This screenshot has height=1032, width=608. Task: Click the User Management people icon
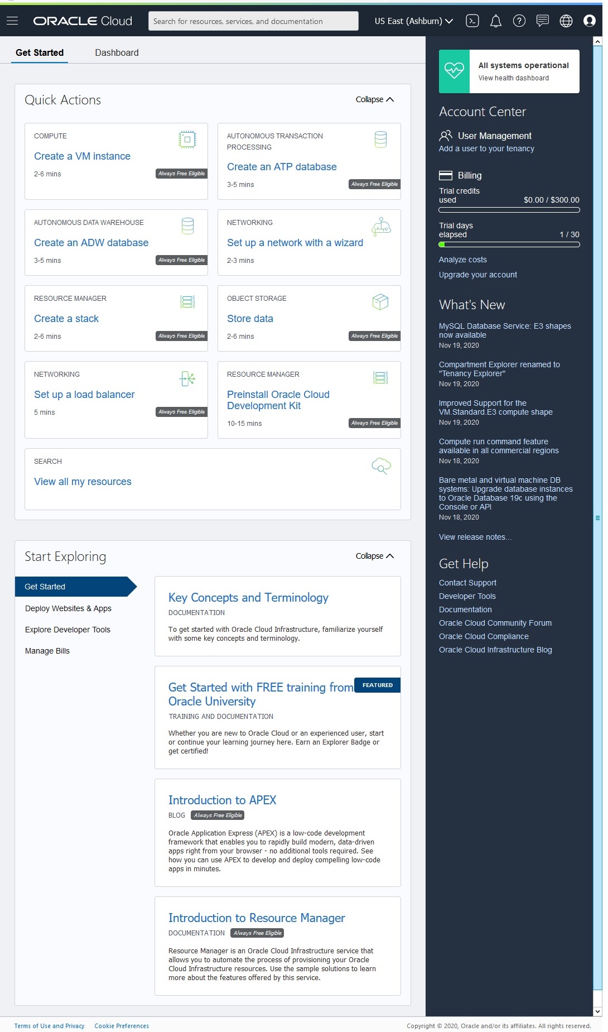pos(446,136)
